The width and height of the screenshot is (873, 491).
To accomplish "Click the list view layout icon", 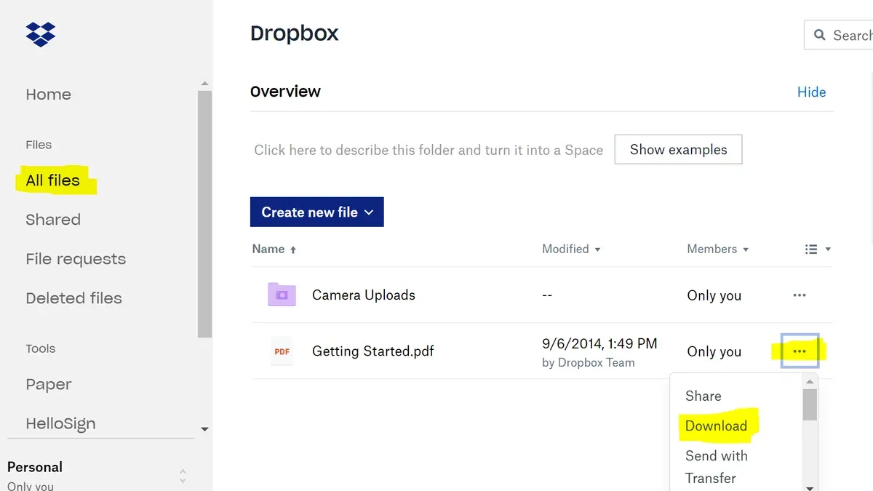I will (x=811, y=249).
